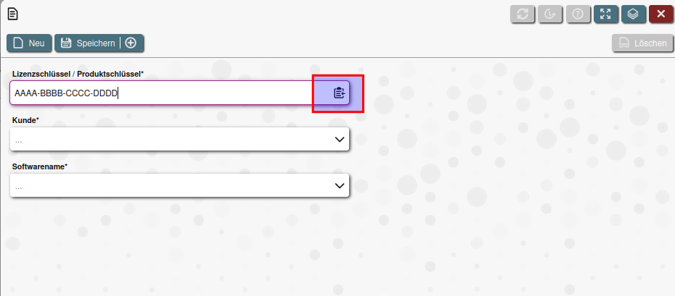Click the paste-from-clipboard icon beside license key
The height and width of the screenshot is (296, 675).
pos(339,93)
